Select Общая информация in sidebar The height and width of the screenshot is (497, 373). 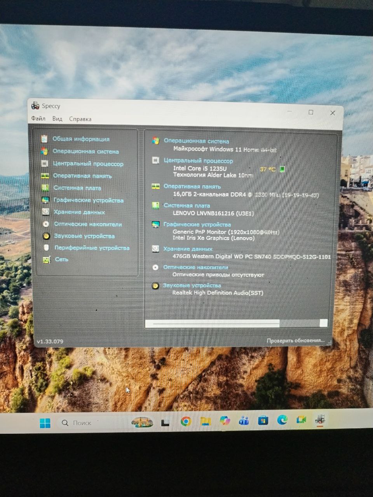tap(81, 139)
